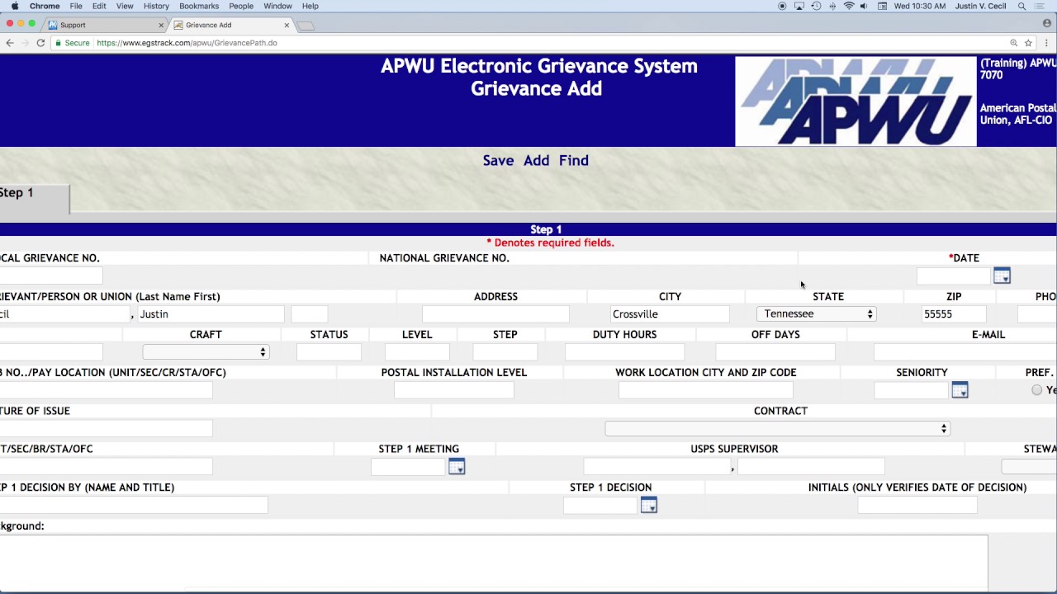
Task: Expand the STATE dropdown showing Tennessee
Action: [x=816, y=313]
